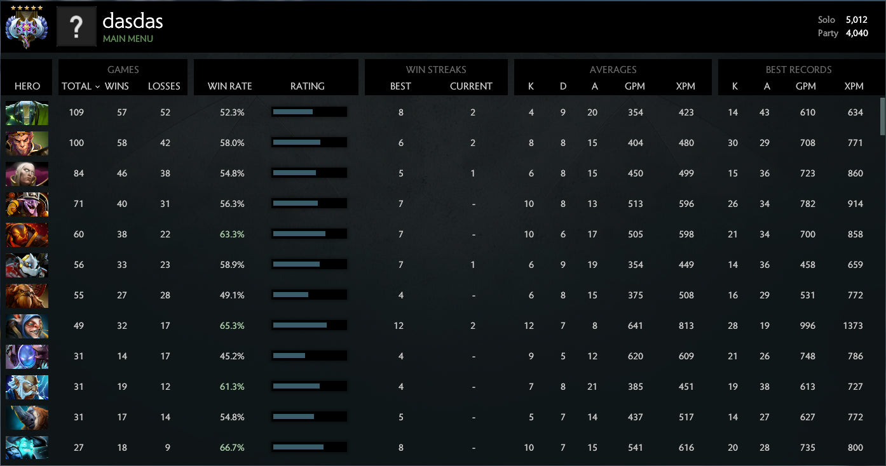The width and height of the screenshot is (886, 466).
Task: Sort by WINS column header
Action: click(116, 86)
